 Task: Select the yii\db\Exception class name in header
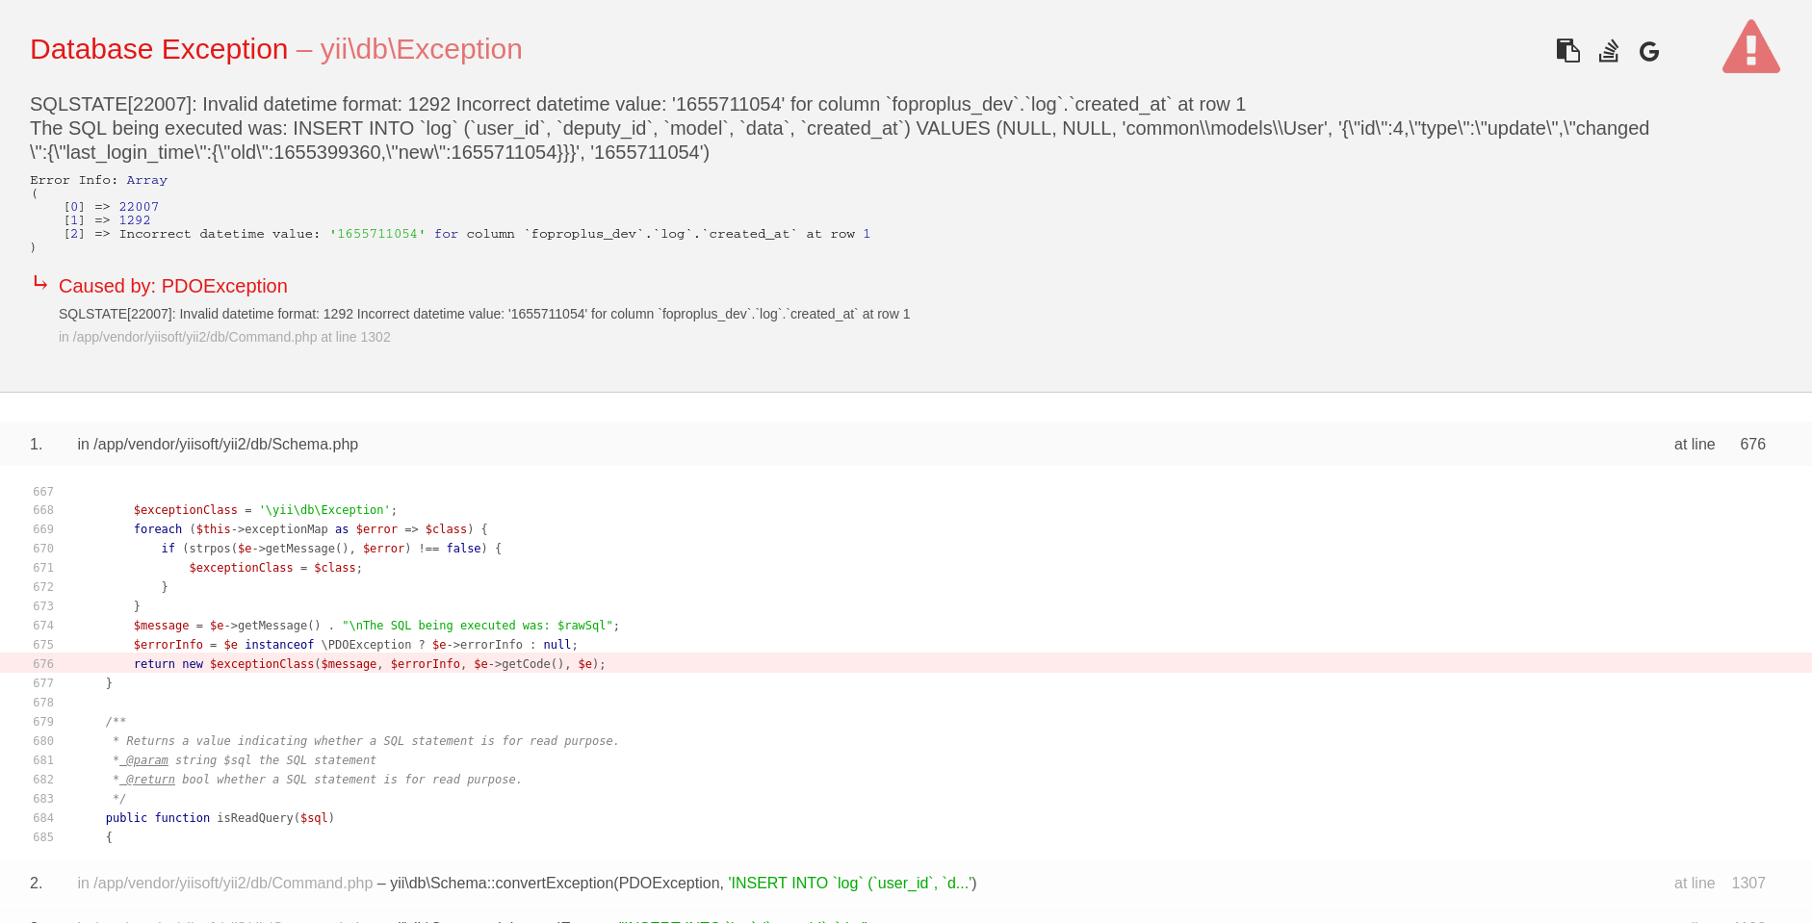click(421, 49)
